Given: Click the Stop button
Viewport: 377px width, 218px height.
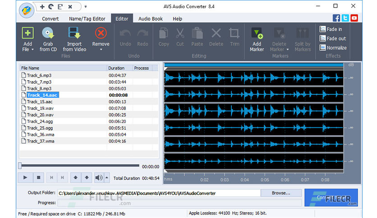Looking at the screenshot, I should click(x=38, y=177).
